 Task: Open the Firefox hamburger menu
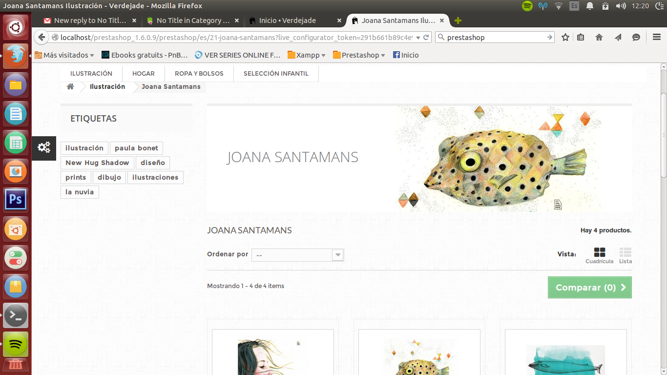[x=657, y=37]
